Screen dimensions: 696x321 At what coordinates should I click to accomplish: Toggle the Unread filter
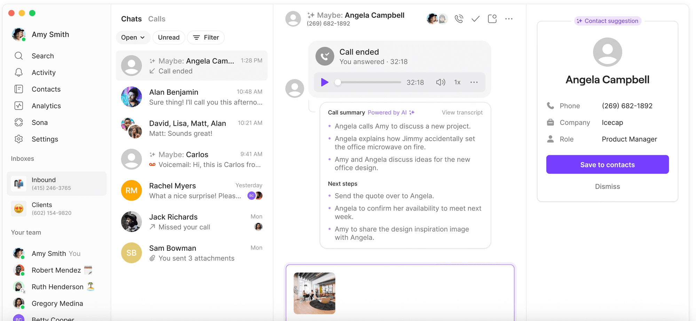pyautogui.click(x=169, y=38)
